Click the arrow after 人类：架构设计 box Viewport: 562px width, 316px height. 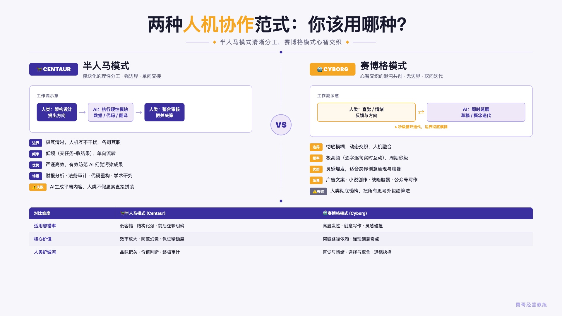click(x=83, y=112)
